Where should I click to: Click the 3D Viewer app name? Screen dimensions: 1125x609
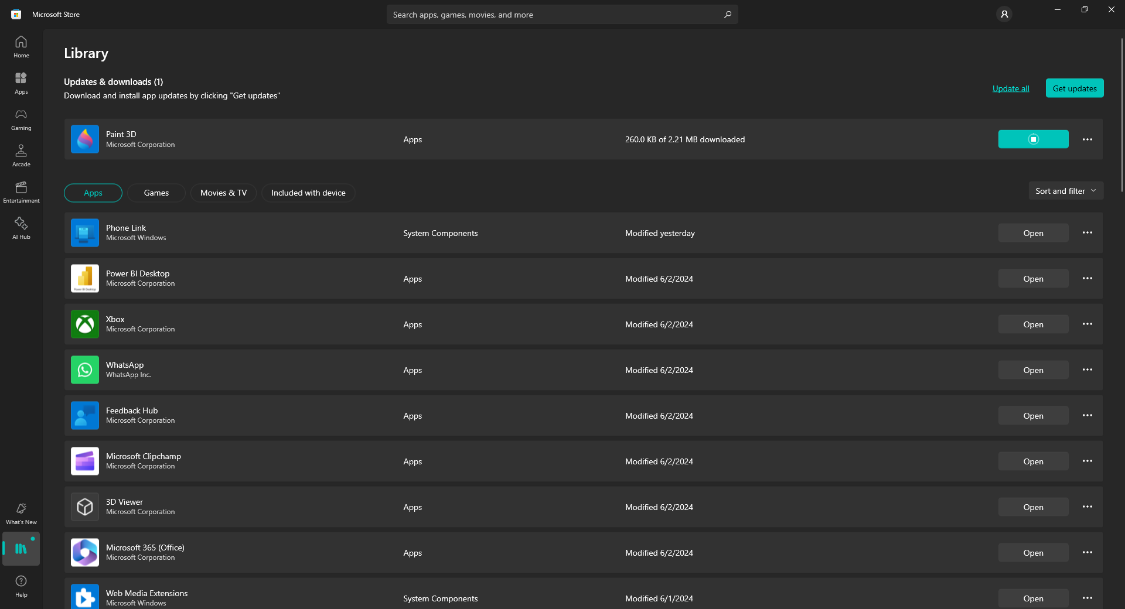pos(124,502)
